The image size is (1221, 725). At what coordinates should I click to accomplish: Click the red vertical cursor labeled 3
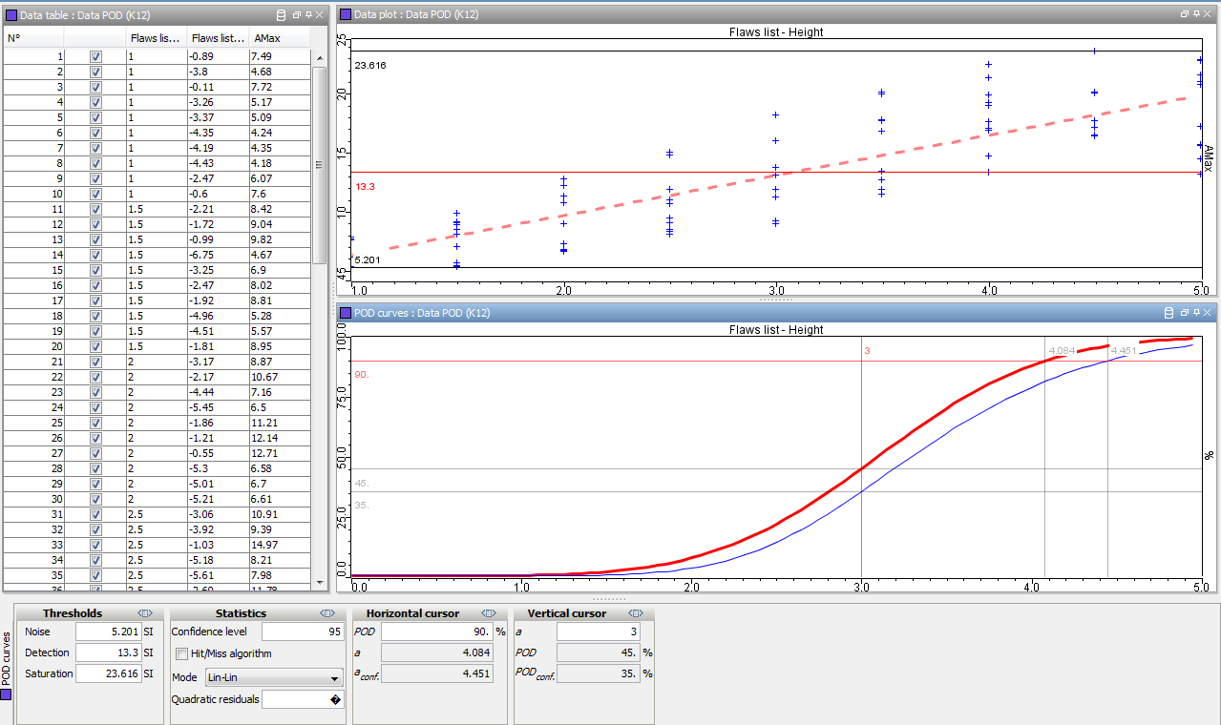click(x=861, y=456)
